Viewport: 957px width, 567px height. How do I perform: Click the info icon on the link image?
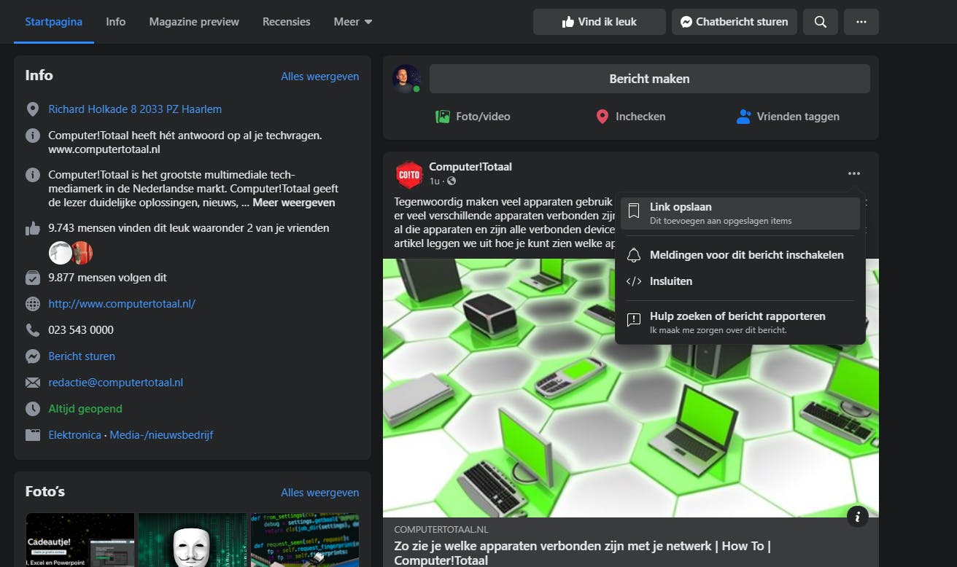click(x=857, y=517)
